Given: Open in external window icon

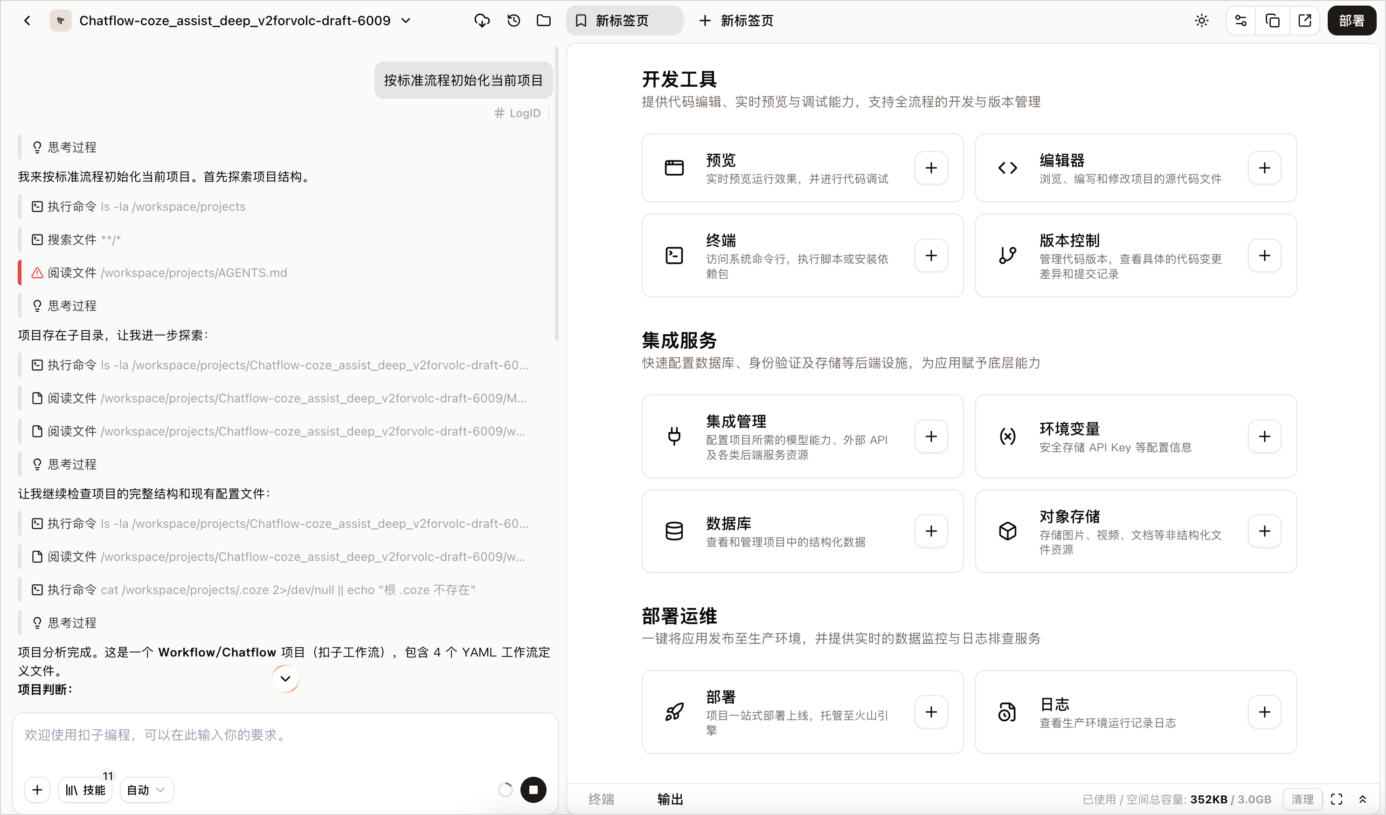Looking at the screenshot, I should point(1304,21).
